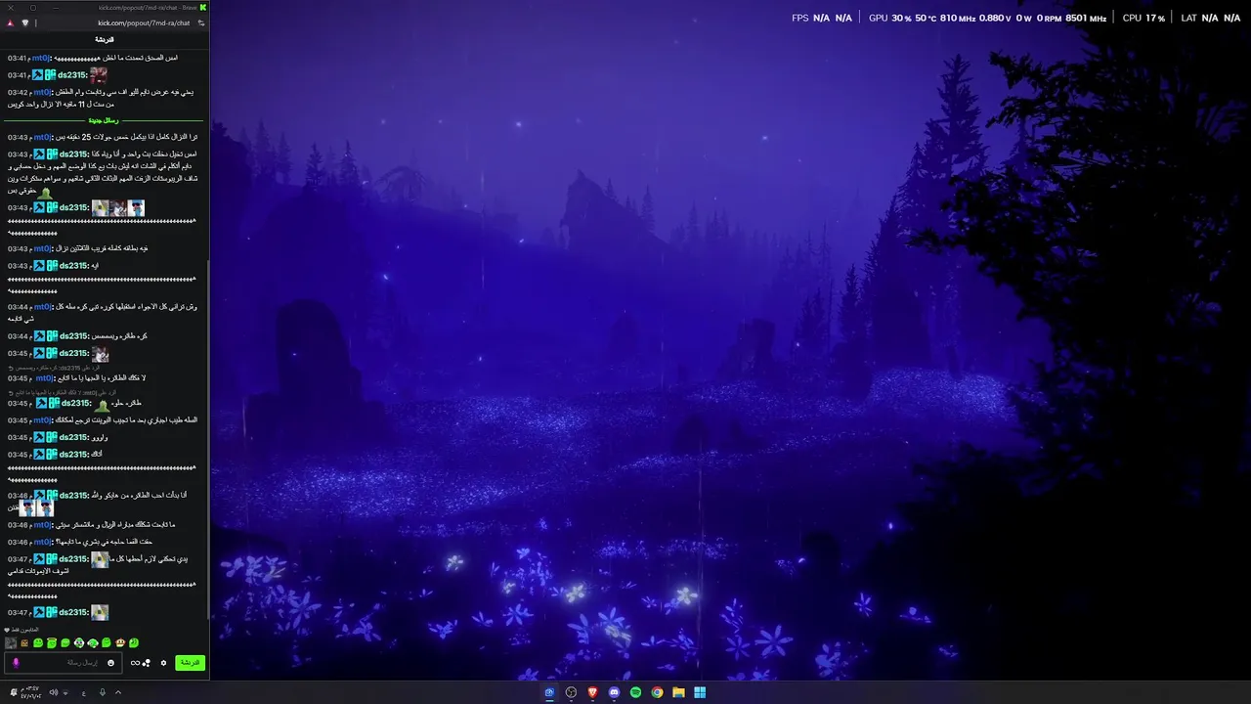Open network Wi-Fi icon in system tray
The width and height of the screenshot is (1251, 704).
pos(65,692)
